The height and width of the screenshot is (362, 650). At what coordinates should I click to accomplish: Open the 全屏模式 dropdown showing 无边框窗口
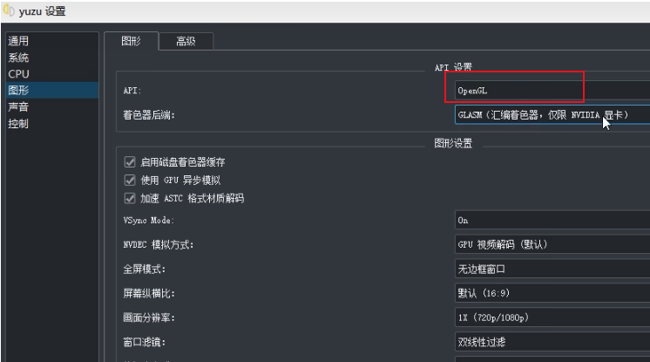552,269
